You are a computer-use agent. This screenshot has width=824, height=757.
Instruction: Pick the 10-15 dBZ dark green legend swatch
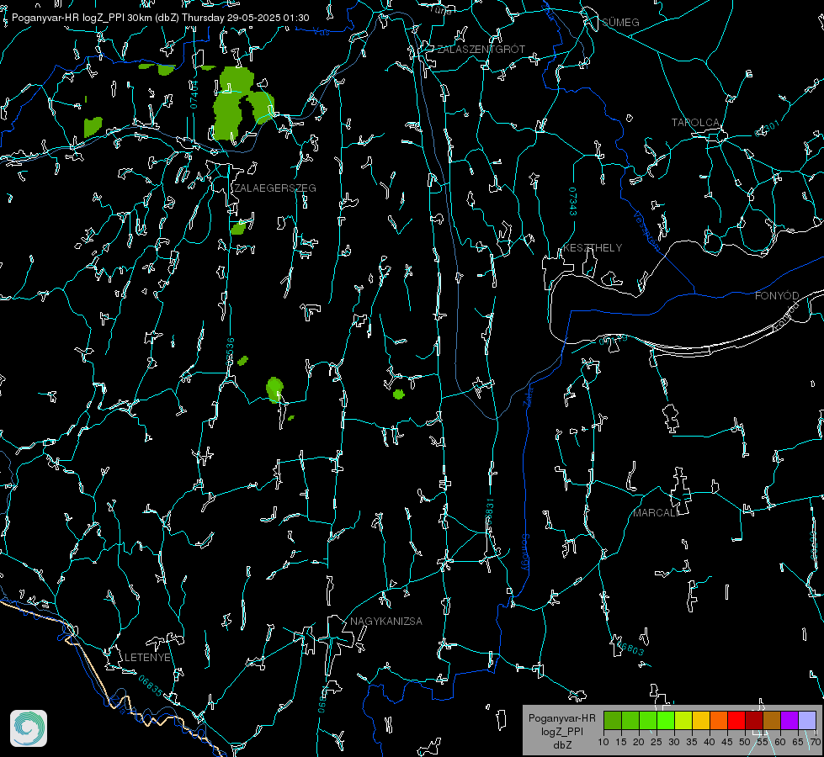click(612, 720)
